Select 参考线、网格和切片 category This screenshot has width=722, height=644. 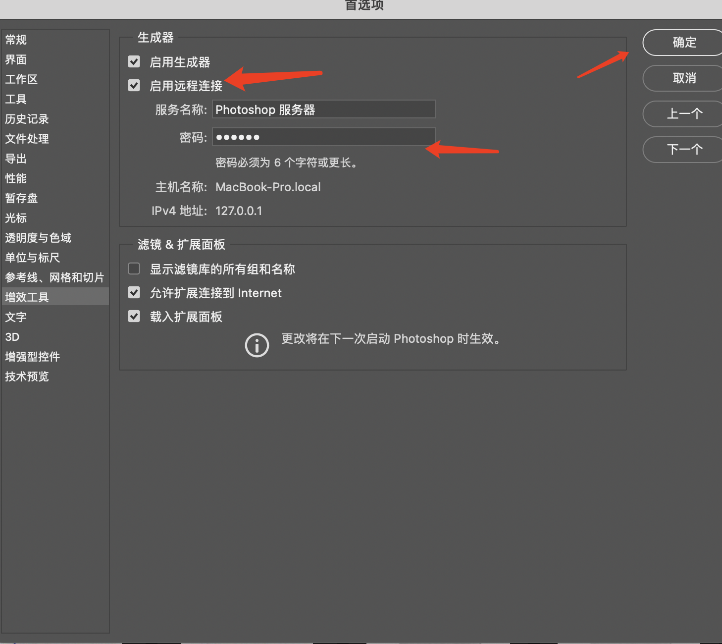[x=55, y=277]
